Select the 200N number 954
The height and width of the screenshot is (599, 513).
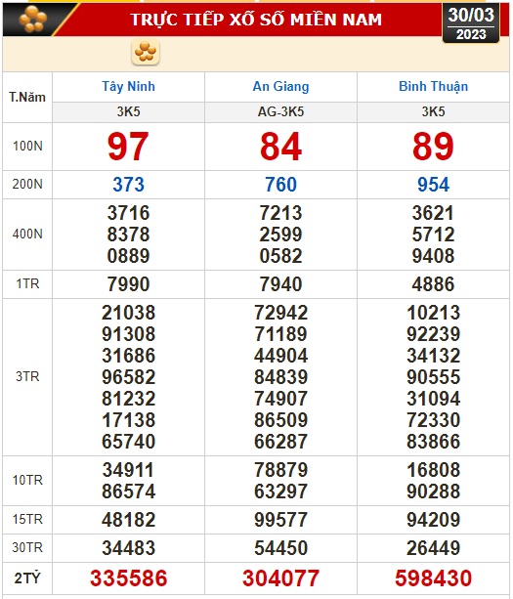(433, 185)
